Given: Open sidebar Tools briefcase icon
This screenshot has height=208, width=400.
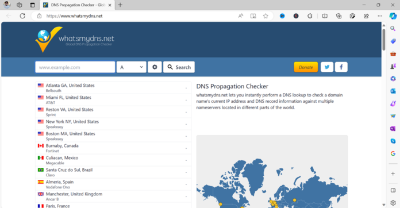Looking at the screenshot, I should pyautogui.click(x=393, y=53).
